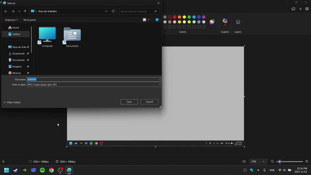Collapse with Hide Folders
The height and width of the screenshot is (175, 311).
click(x=12, y=103)
